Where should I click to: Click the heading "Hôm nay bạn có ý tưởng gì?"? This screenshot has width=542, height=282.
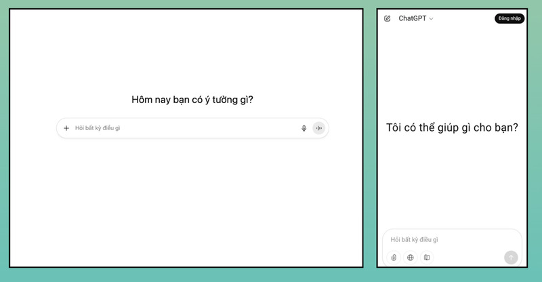tap(192, 100)
